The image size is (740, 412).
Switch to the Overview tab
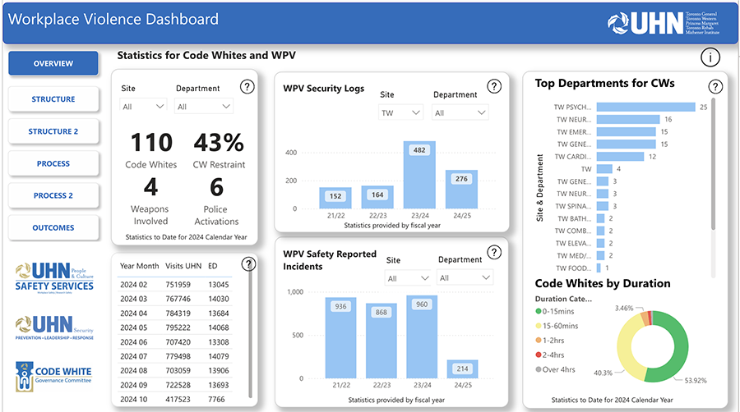(x=53, y=64)
